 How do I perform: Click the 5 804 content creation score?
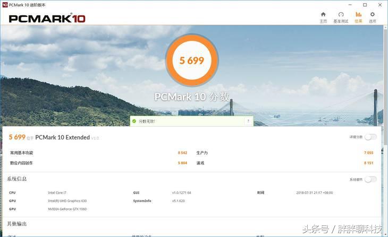(x=183, y=163)
